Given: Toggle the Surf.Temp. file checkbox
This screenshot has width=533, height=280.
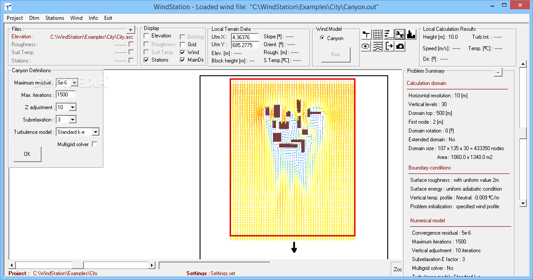Looking at the screenshot, I should 131,52.
